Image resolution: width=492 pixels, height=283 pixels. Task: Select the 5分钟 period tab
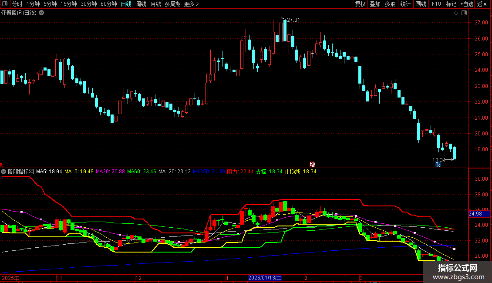click(x=50, y=4)
